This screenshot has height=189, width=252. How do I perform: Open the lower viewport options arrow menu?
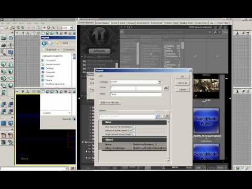coord(17,91)
